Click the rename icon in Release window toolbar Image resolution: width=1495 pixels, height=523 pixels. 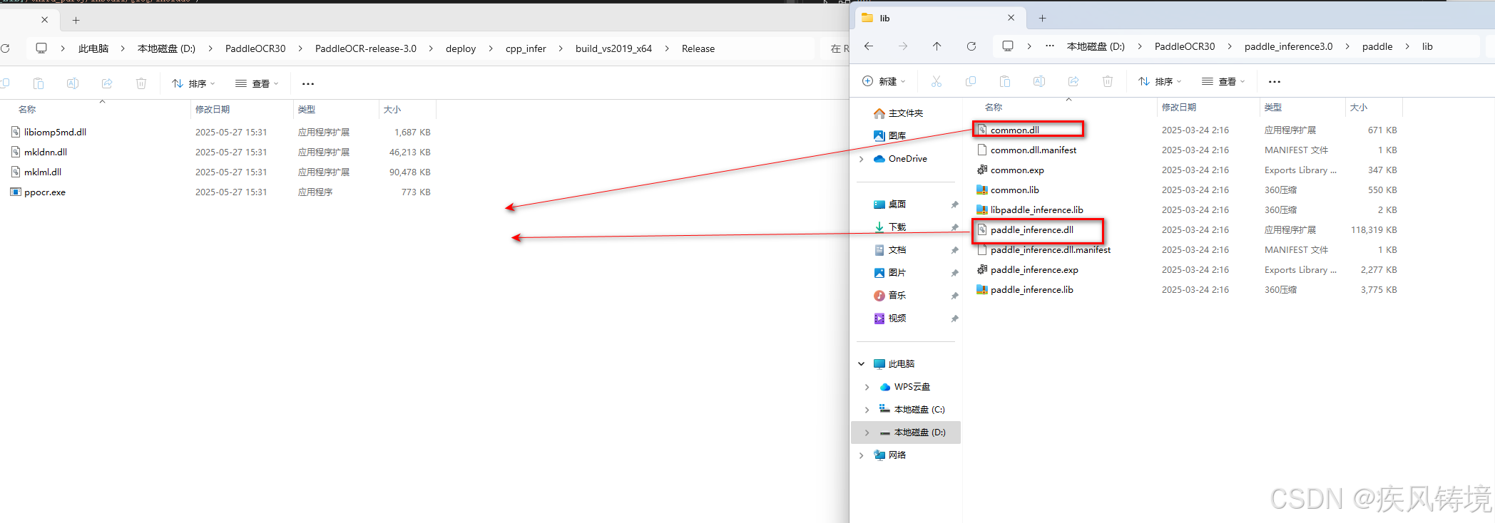tap(73, 84)
